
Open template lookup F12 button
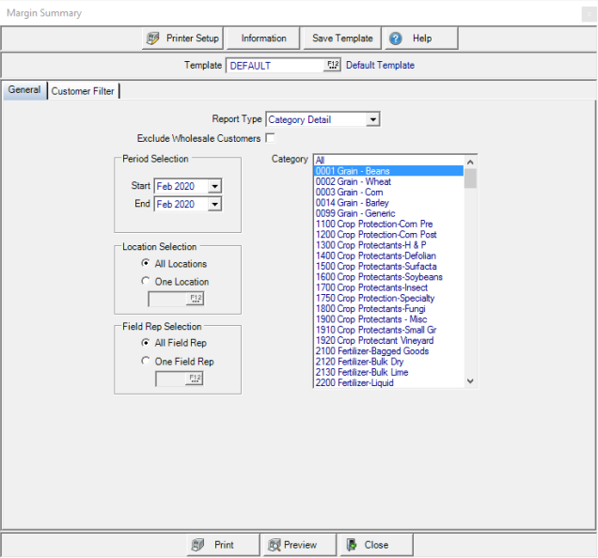tap(333, 65)
